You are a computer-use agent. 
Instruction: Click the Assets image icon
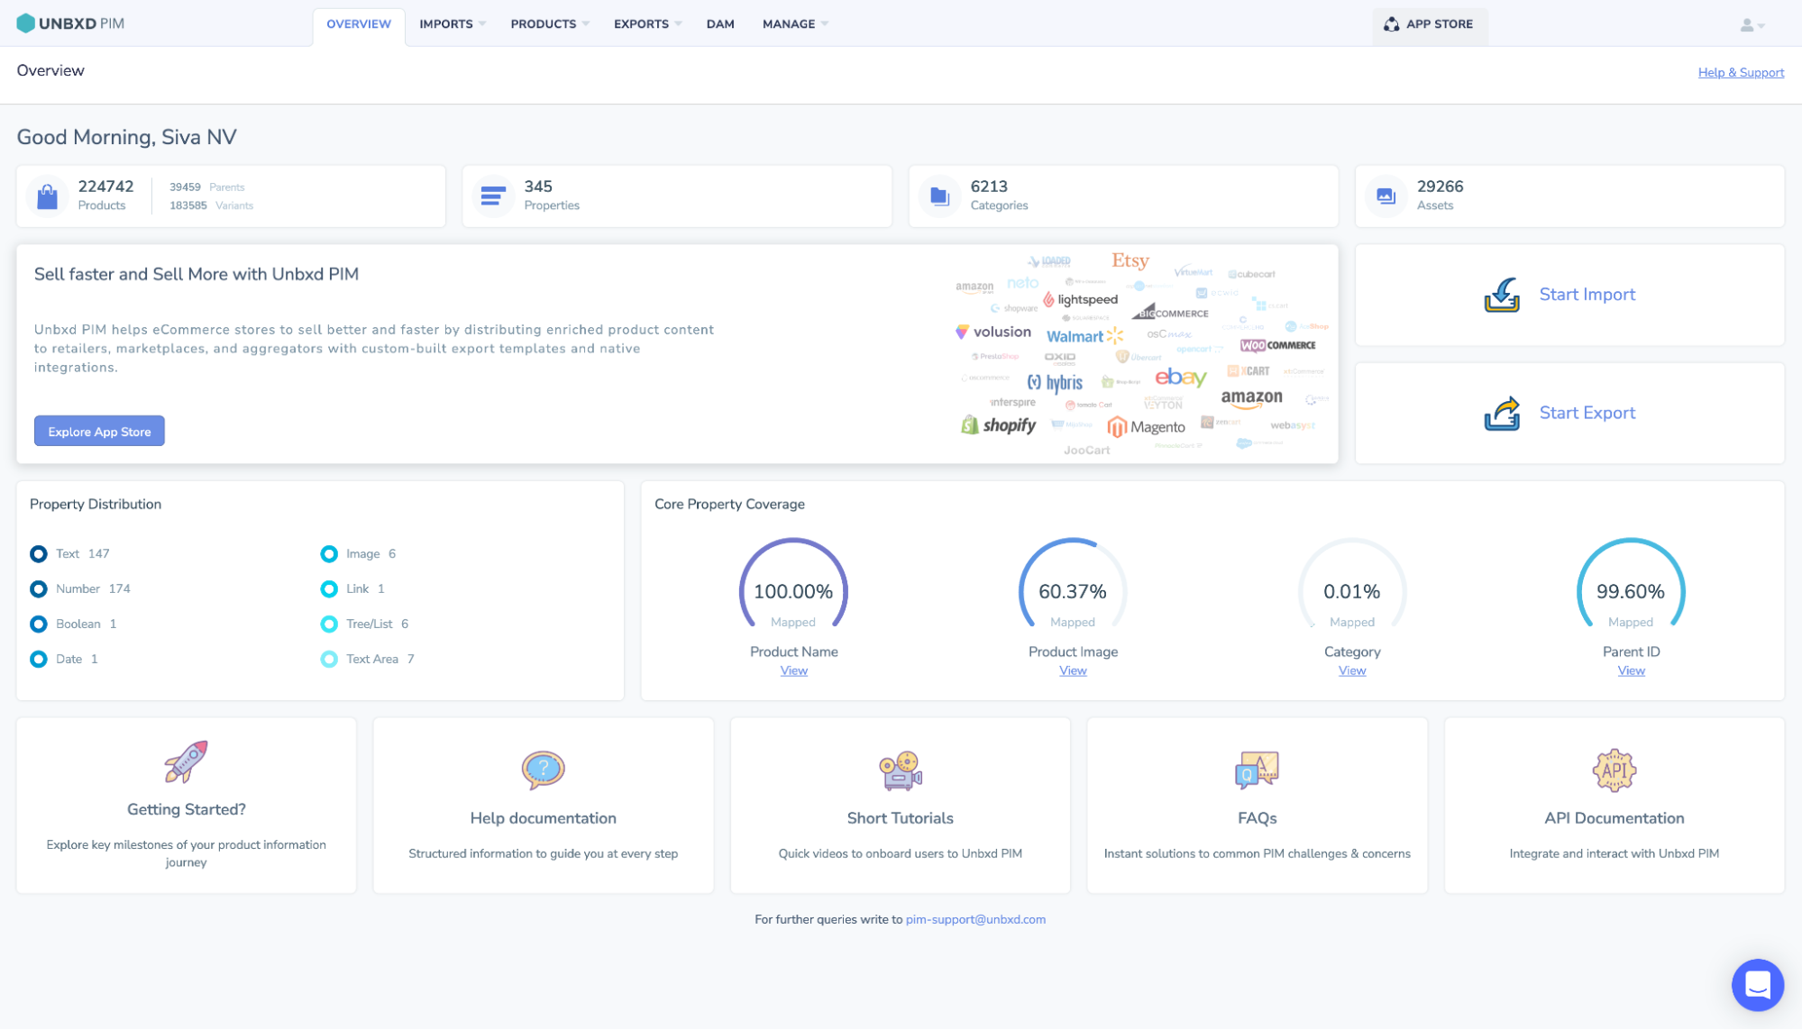1386,196
